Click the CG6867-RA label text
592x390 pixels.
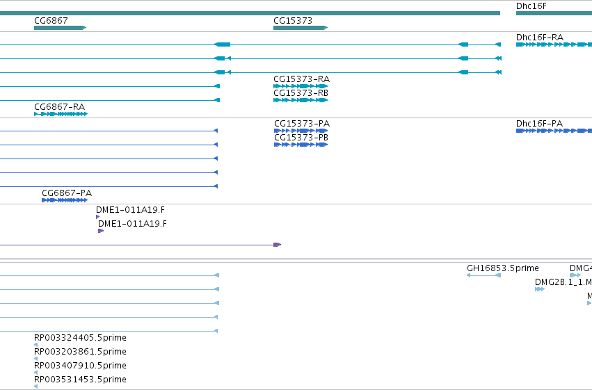click(60, 107)
